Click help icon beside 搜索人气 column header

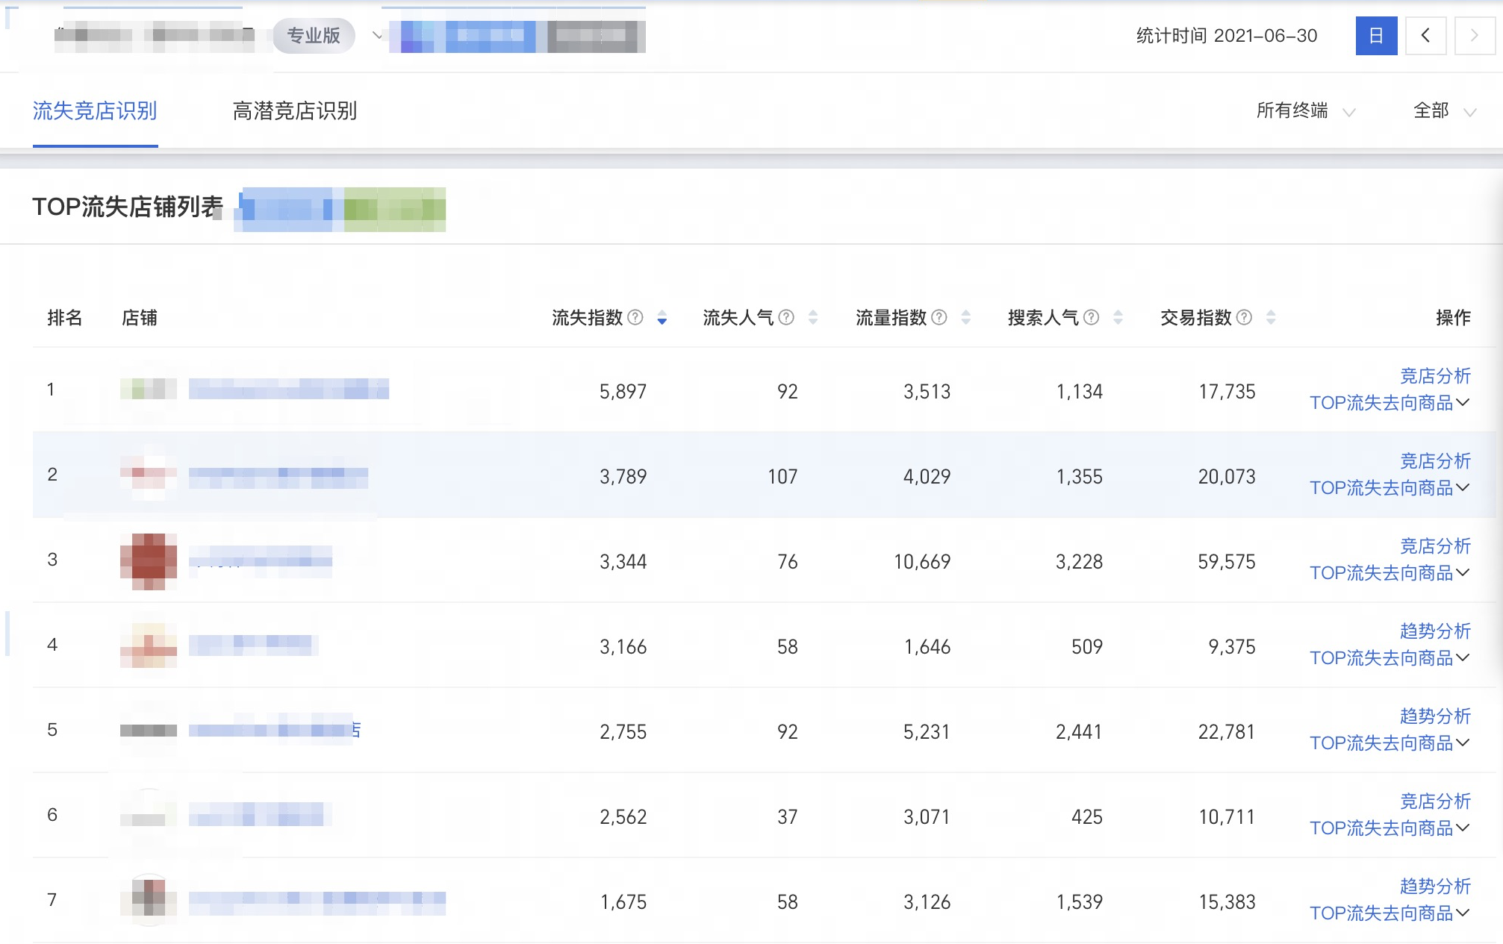pyautogui.click(x=1091, y=317)
